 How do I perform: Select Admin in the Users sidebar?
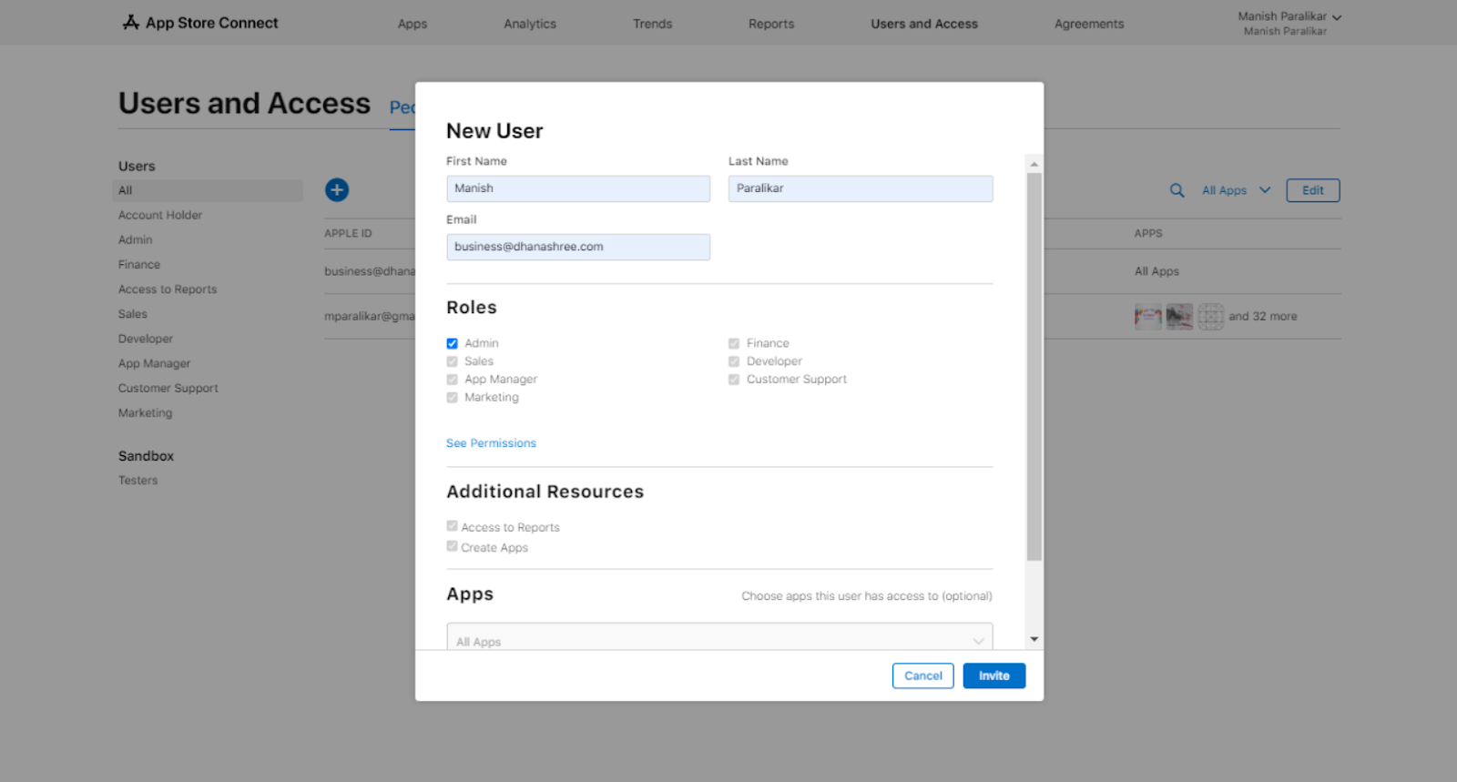[x=136, y=239]
